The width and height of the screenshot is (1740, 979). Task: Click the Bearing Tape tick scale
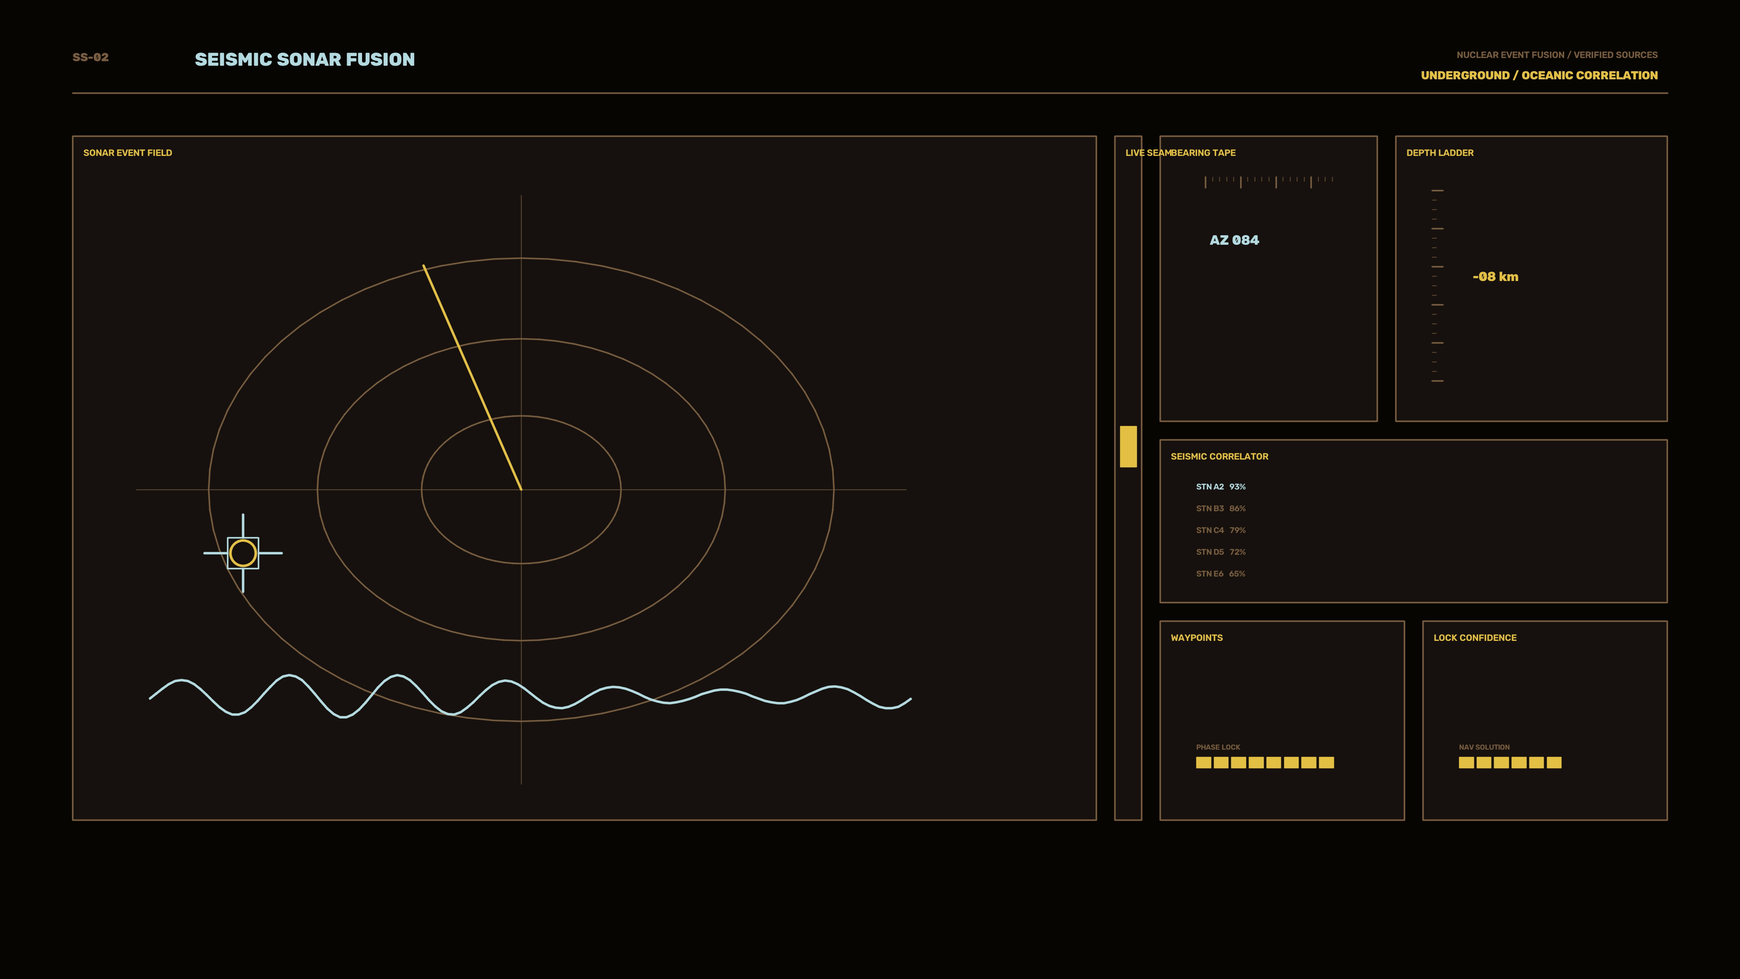[x=1269, y=182]
